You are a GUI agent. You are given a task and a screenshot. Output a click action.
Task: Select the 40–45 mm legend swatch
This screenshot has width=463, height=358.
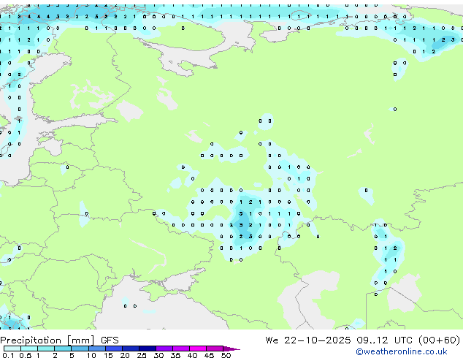pos(198,349)
